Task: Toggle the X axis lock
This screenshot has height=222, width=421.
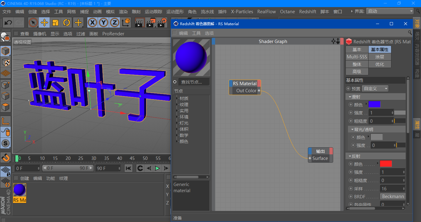Action: tap(92, 22)
